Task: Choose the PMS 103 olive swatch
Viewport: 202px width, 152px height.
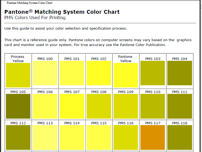Action: pyautogui.click(x=153, y=73)
